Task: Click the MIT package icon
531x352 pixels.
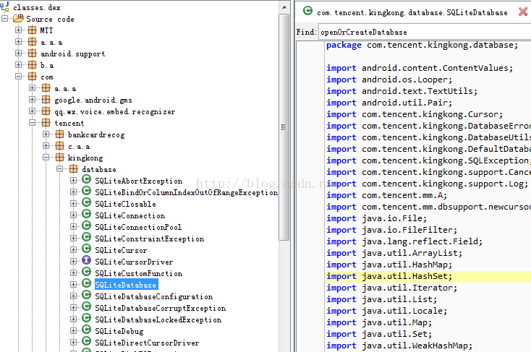Action: 32,30
